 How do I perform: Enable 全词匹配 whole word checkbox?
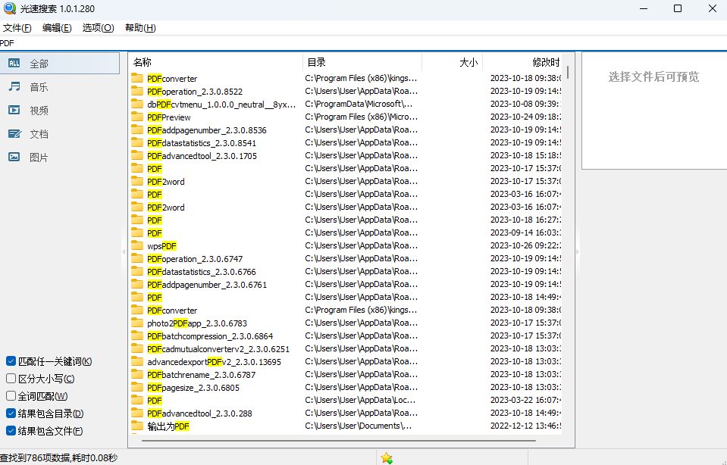[11, 396]
